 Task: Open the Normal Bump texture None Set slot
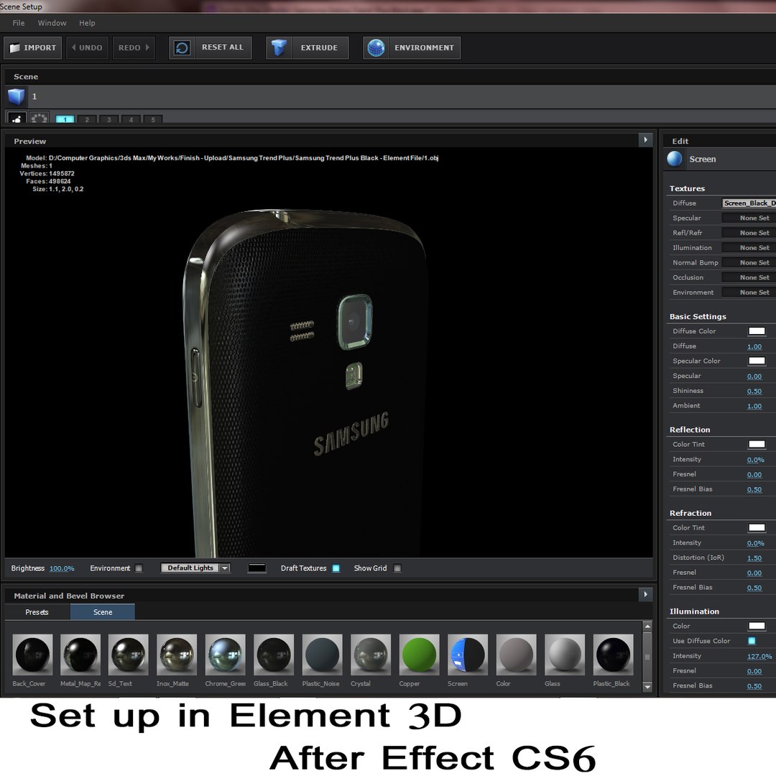[749, 262]
